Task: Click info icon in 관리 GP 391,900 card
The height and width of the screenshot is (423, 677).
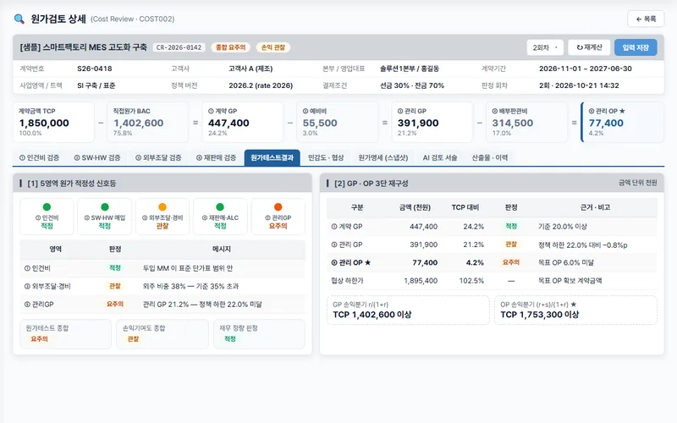Action: pos(400,111)
